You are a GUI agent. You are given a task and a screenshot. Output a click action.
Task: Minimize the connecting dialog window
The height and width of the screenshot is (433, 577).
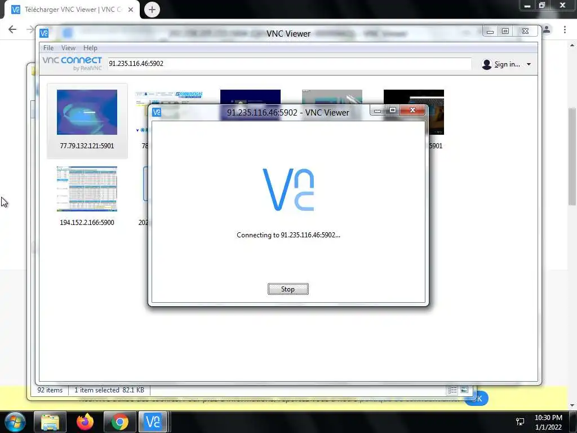tap(377, 111)
